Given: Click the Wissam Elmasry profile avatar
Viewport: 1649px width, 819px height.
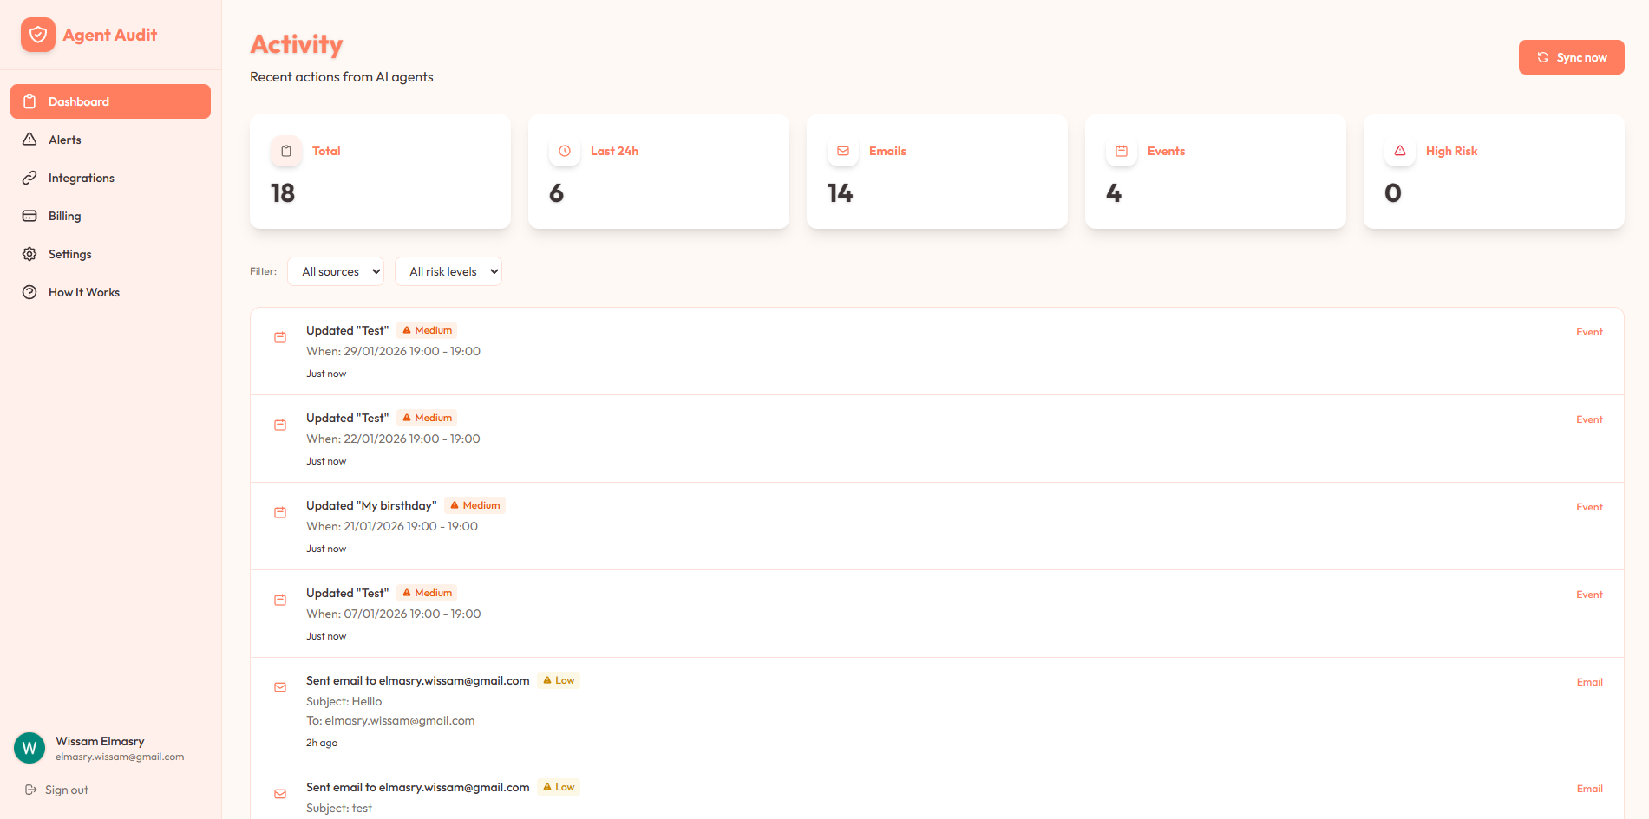Looking at the screenshot, I should (x=29, y=747).
